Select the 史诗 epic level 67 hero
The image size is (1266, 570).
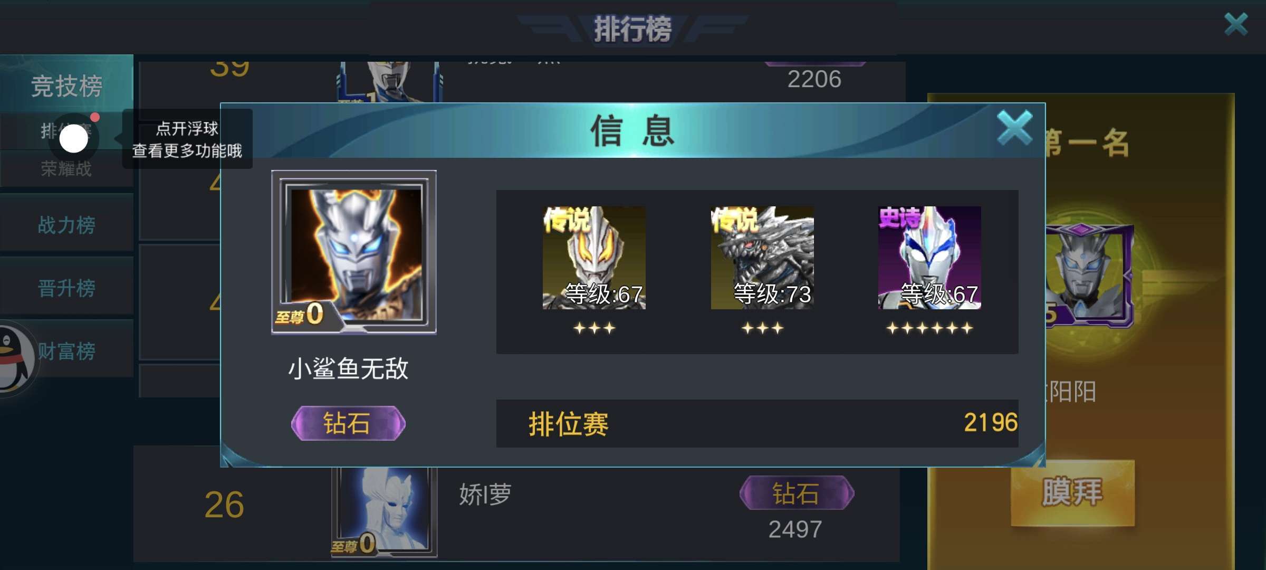[x=929, y=258]
